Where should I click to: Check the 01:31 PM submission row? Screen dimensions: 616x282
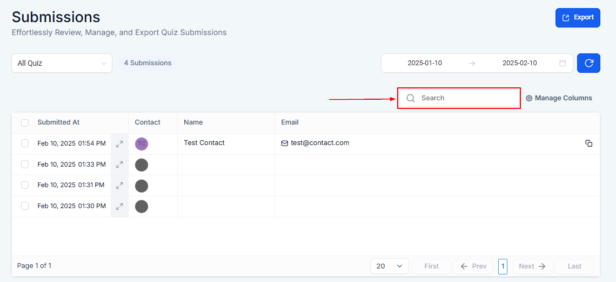(x=25, y=185)
